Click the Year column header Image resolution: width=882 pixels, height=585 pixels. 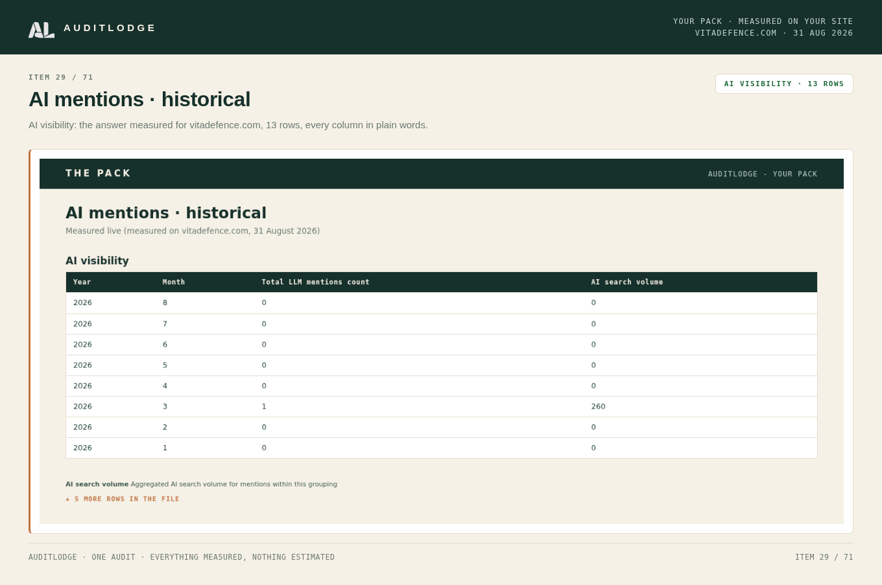tap(82, 282)
